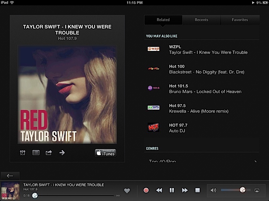Screen dimensions: 269x201
Task: Open the Favorites tab
Action: pyautogui.click(x=240, y=20)
